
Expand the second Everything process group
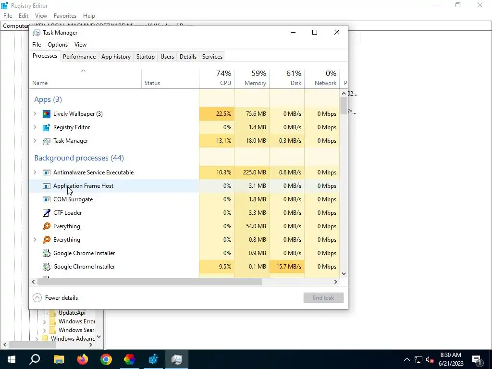35,240
